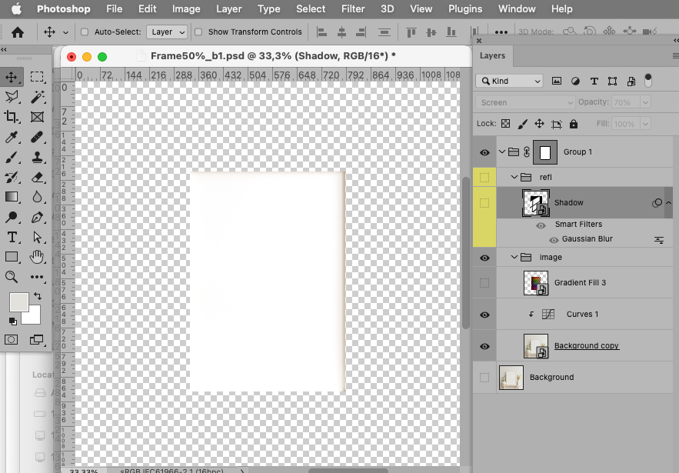Toggle visibility of the Gradient Fill 3 layer

point(484,283)
